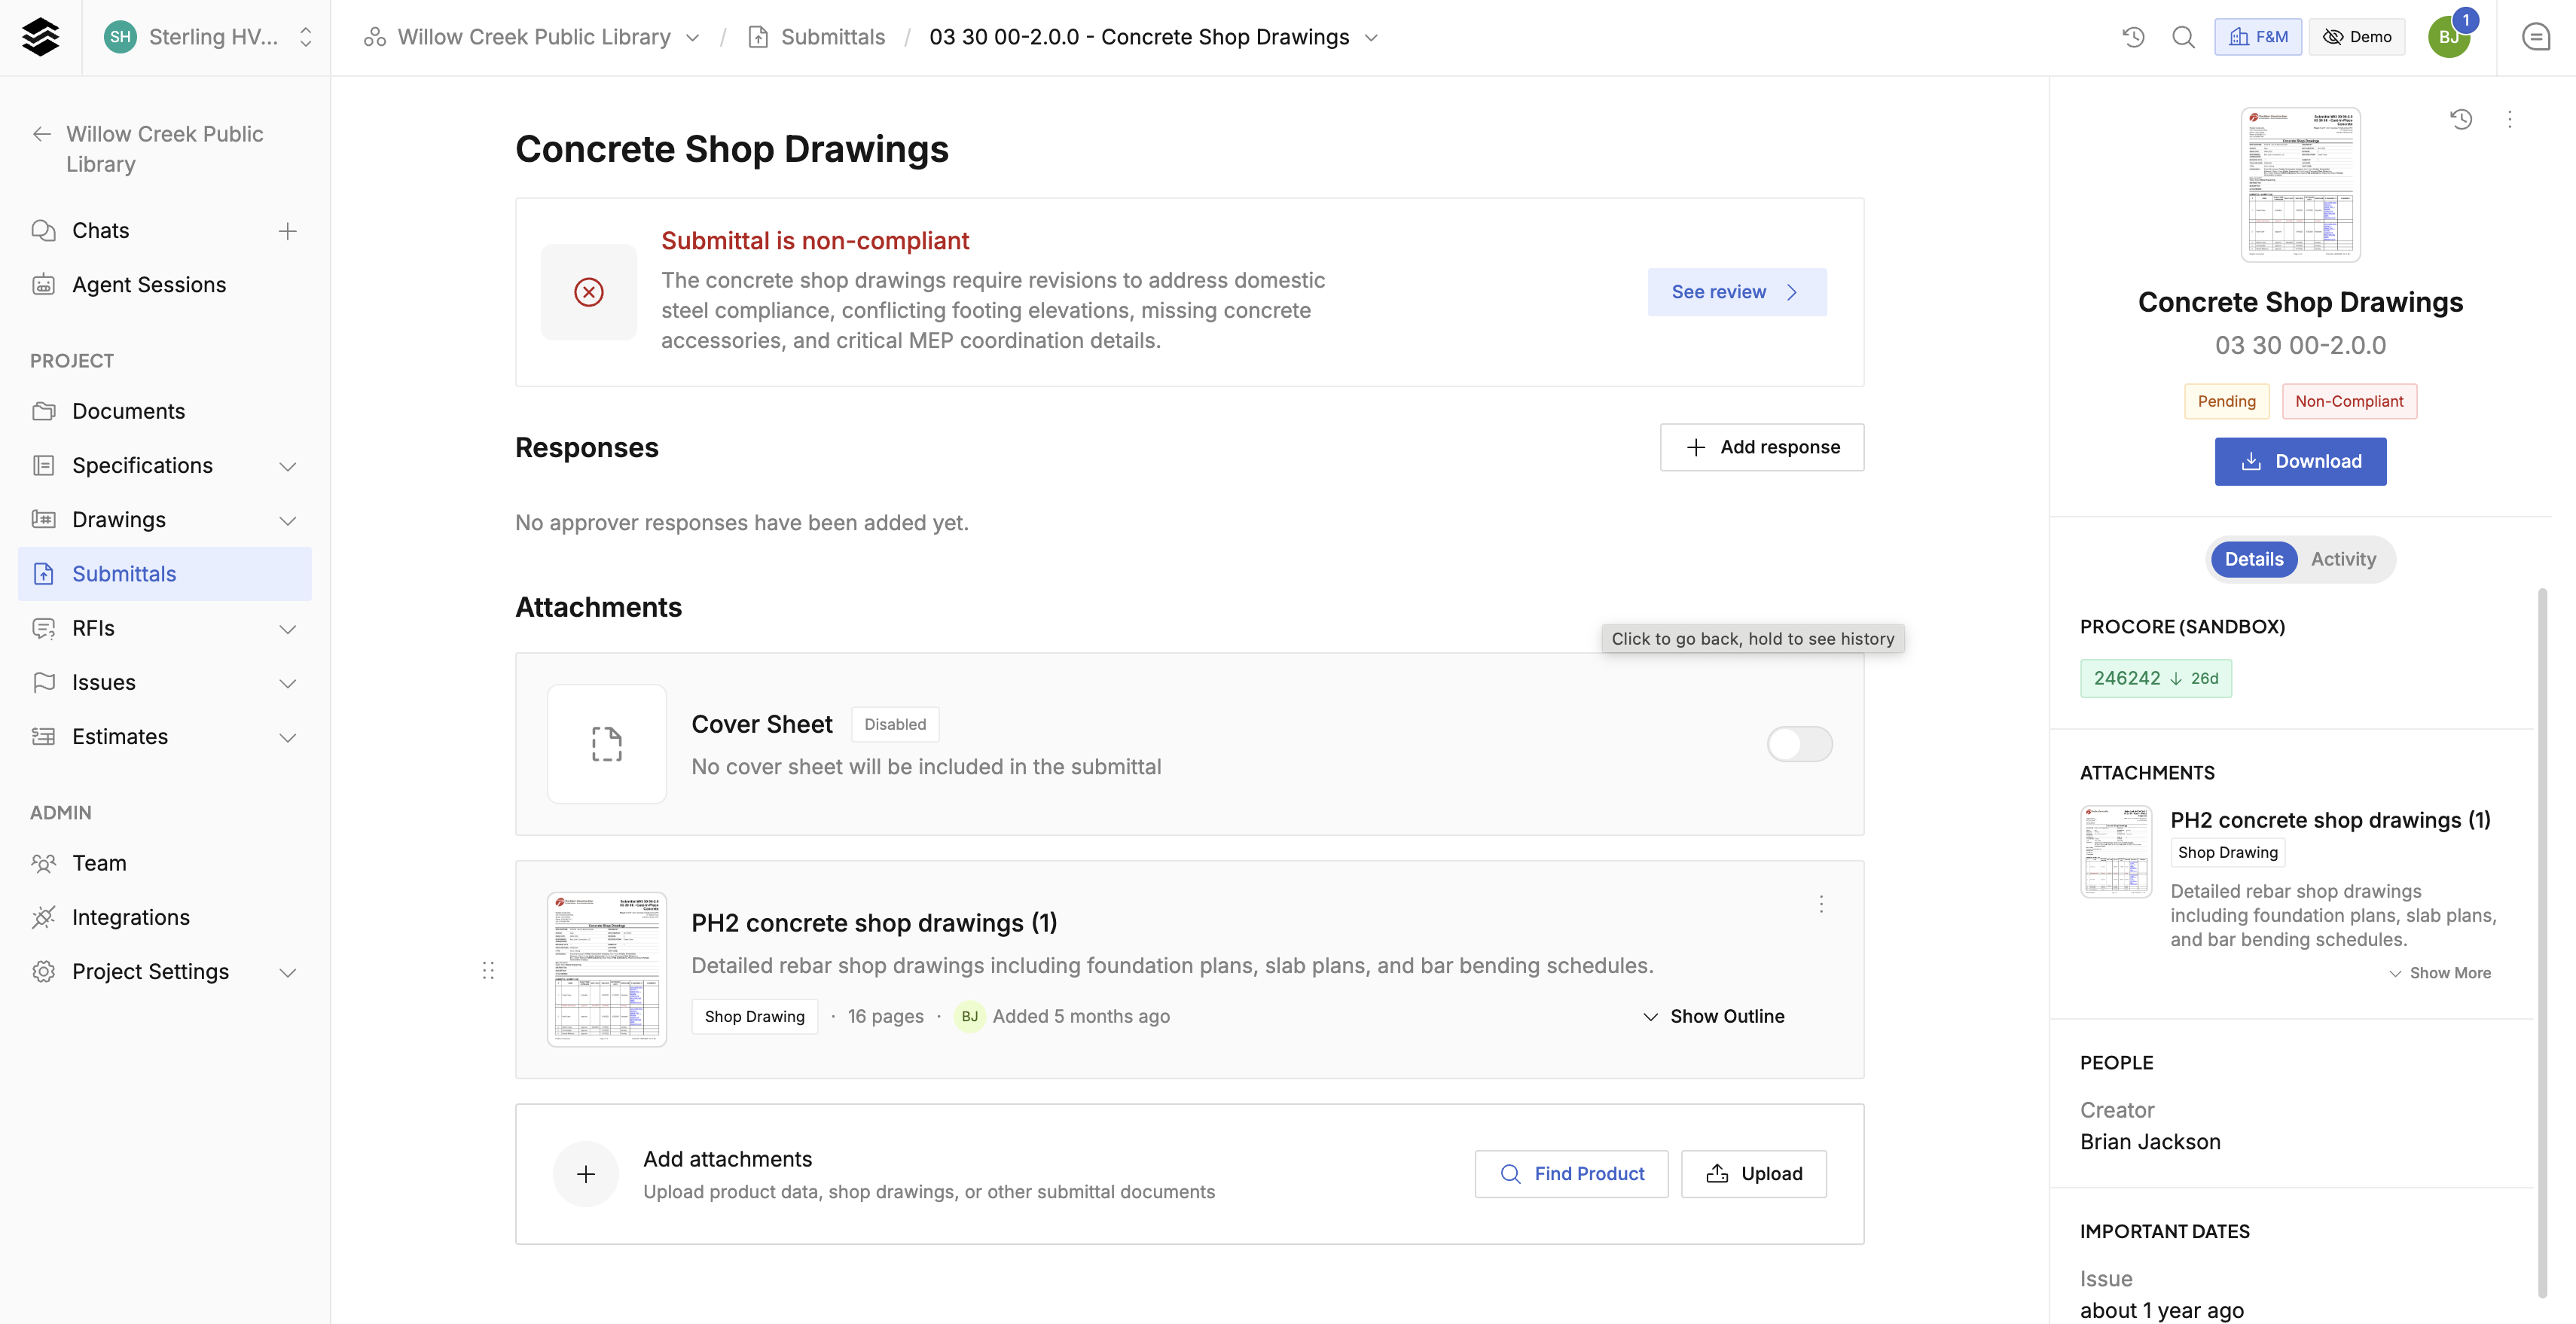Open Sterling HV organization switcher
The image size is (2576, 1324).
[208, 37]
